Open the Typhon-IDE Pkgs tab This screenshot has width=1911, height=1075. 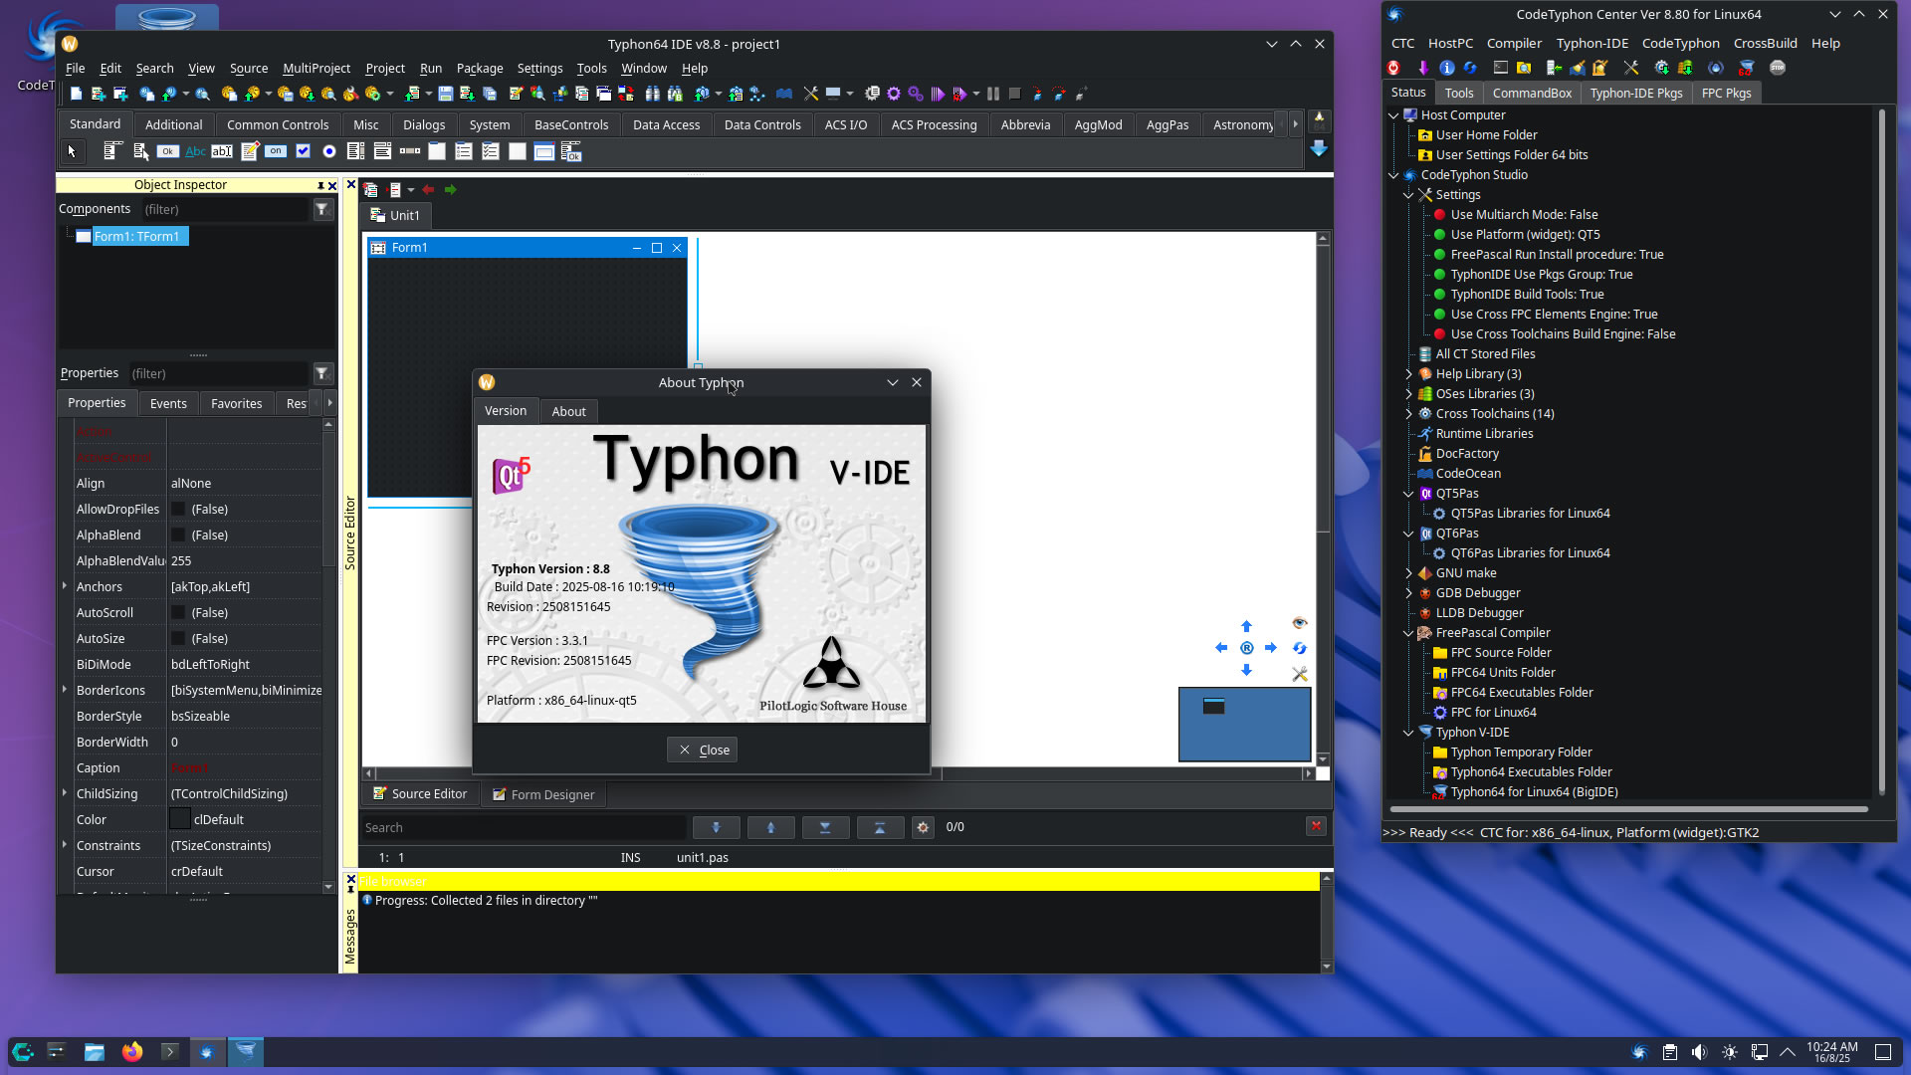coord(1635,93)
